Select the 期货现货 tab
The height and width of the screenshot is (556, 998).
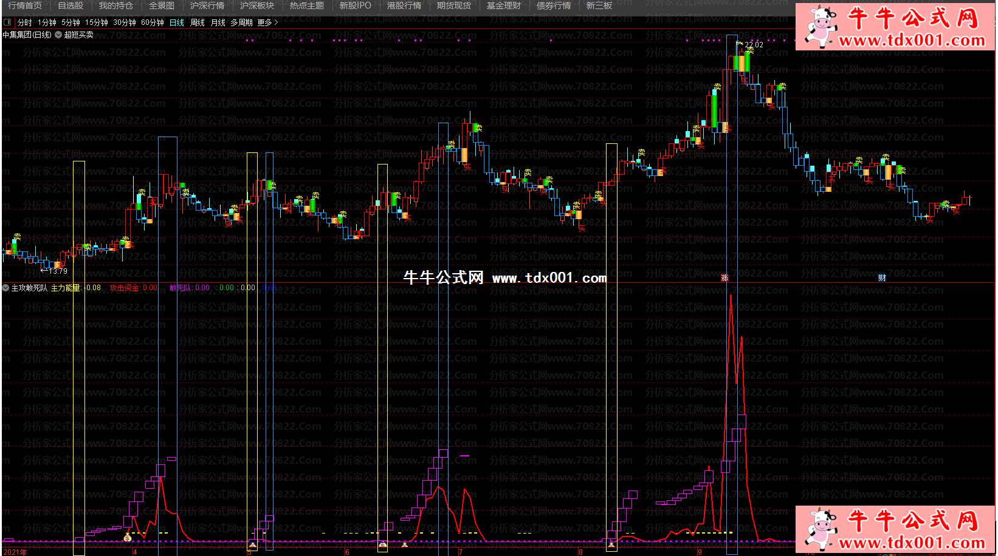(454, 5)
